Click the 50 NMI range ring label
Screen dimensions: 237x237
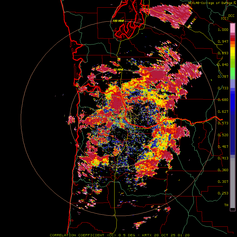tap(118, 70)
